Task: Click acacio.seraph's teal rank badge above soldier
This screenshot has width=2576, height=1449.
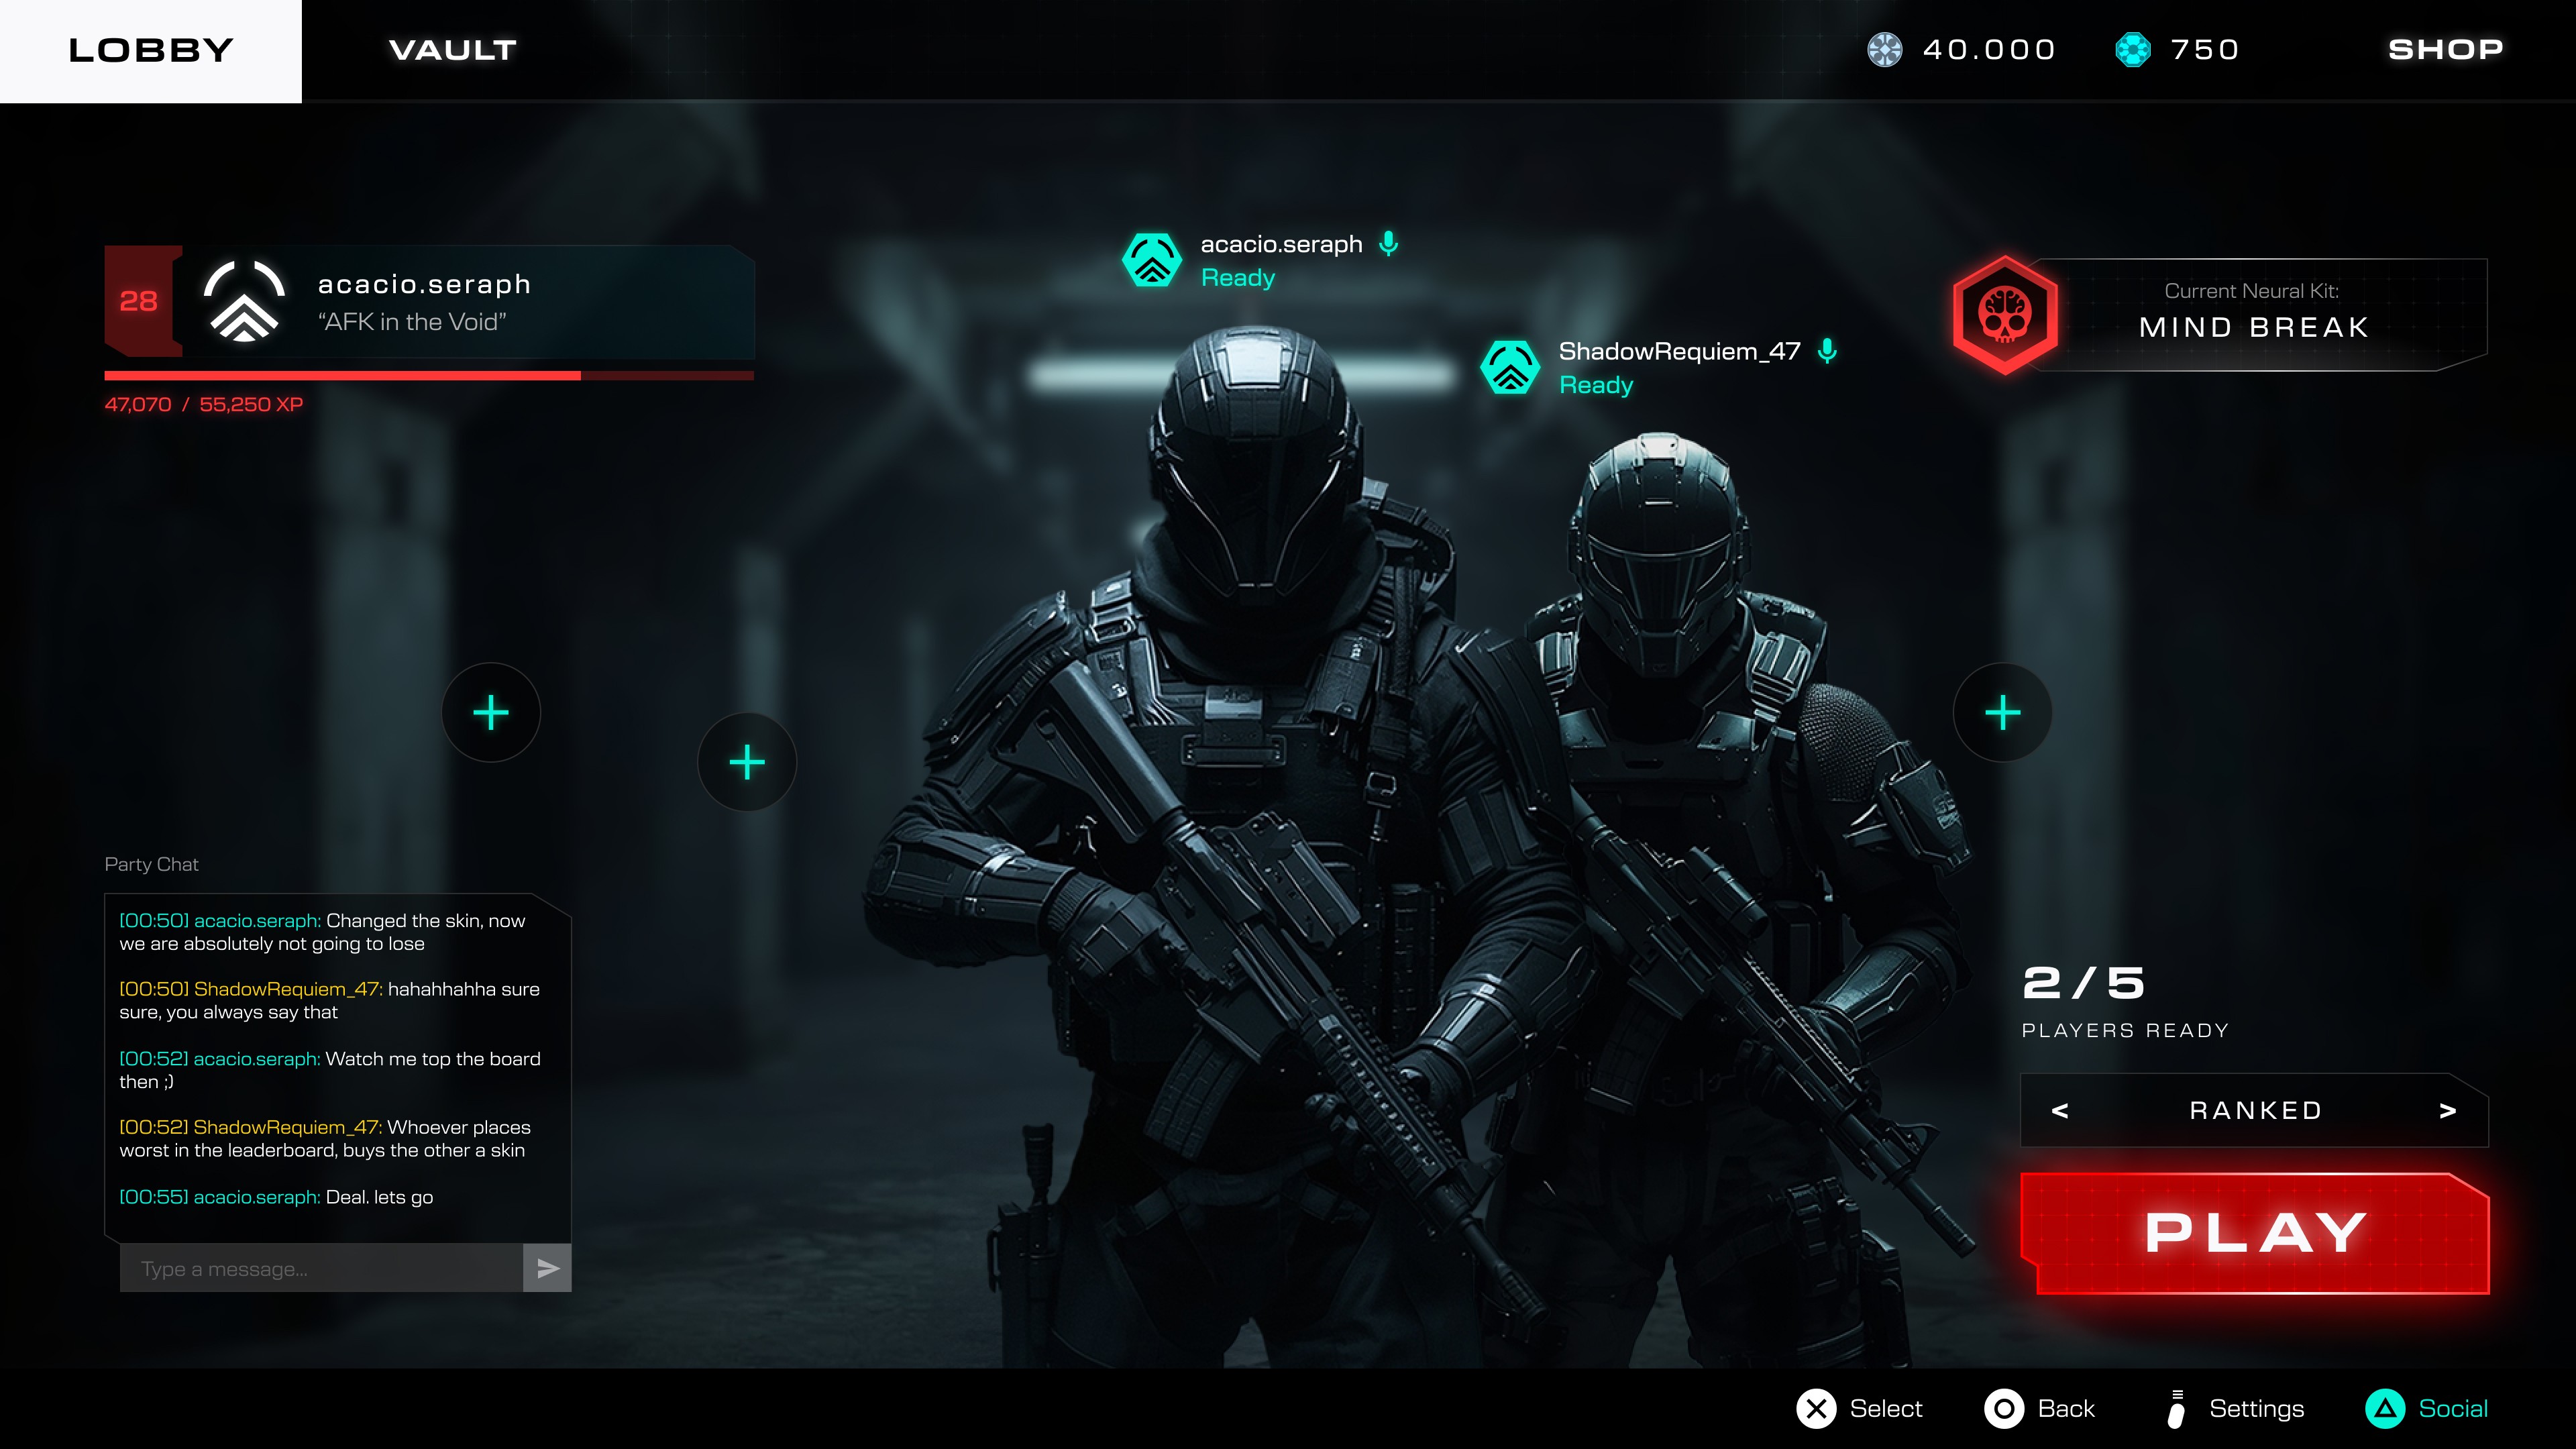Action: (x=1152, y=260)
